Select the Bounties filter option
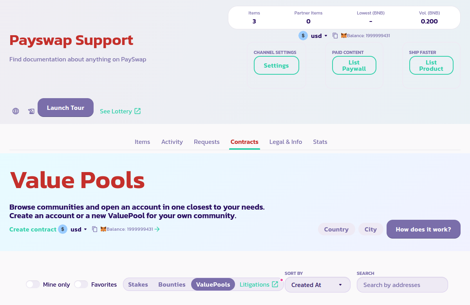 (172, 284)
